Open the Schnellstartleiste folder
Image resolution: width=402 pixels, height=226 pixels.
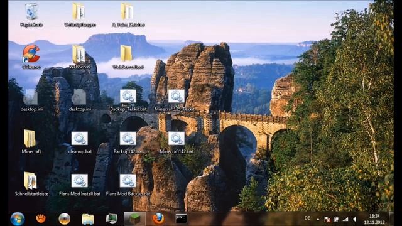31,184
